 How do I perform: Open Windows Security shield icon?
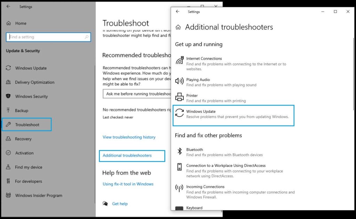click(8, 96)
